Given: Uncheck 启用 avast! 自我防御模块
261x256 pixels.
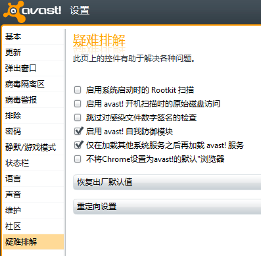Looking at the screenshot, I should 78,131.
